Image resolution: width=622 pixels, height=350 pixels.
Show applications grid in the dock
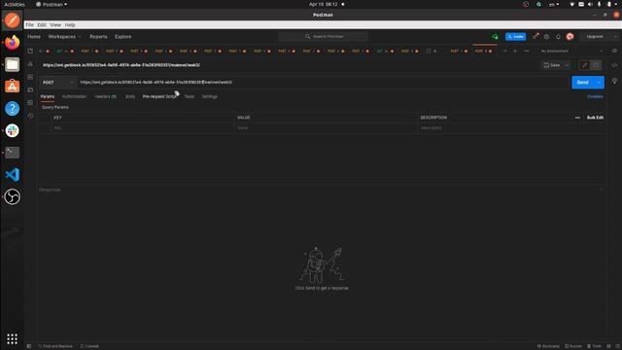[13, 338]
